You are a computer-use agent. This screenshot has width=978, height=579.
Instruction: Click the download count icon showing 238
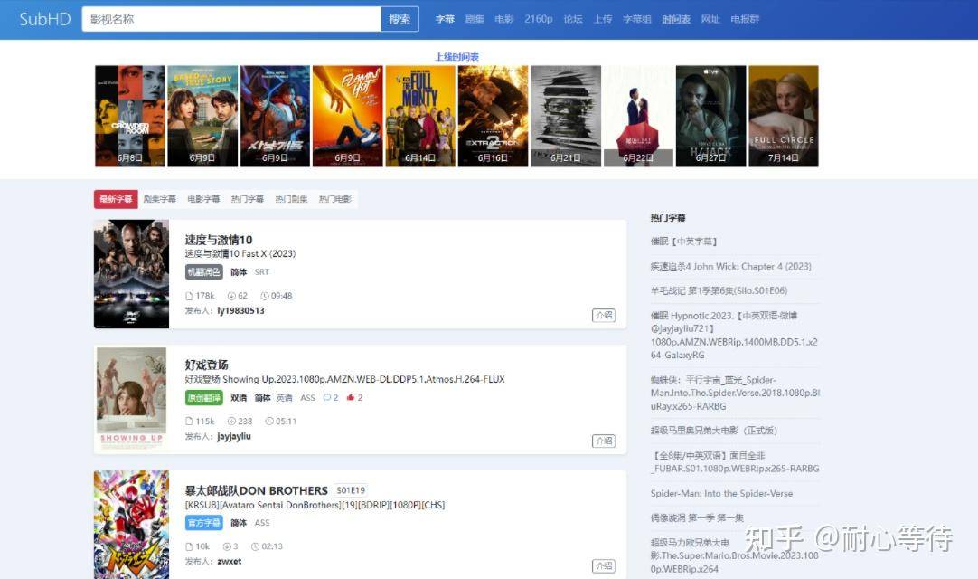coord(231,422)
